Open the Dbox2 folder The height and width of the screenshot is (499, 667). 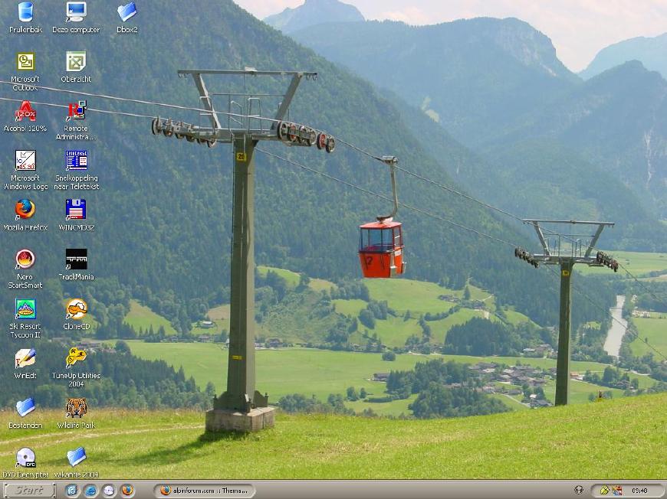click(127, 12)
